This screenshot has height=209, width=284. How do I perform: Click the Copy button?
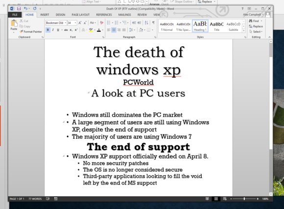[25, 26]
